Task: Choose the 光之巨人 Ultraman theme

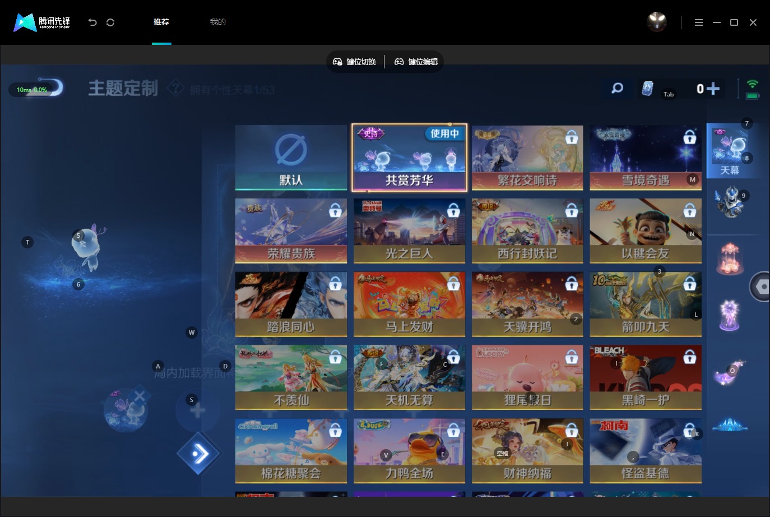Action: (409, 231)
